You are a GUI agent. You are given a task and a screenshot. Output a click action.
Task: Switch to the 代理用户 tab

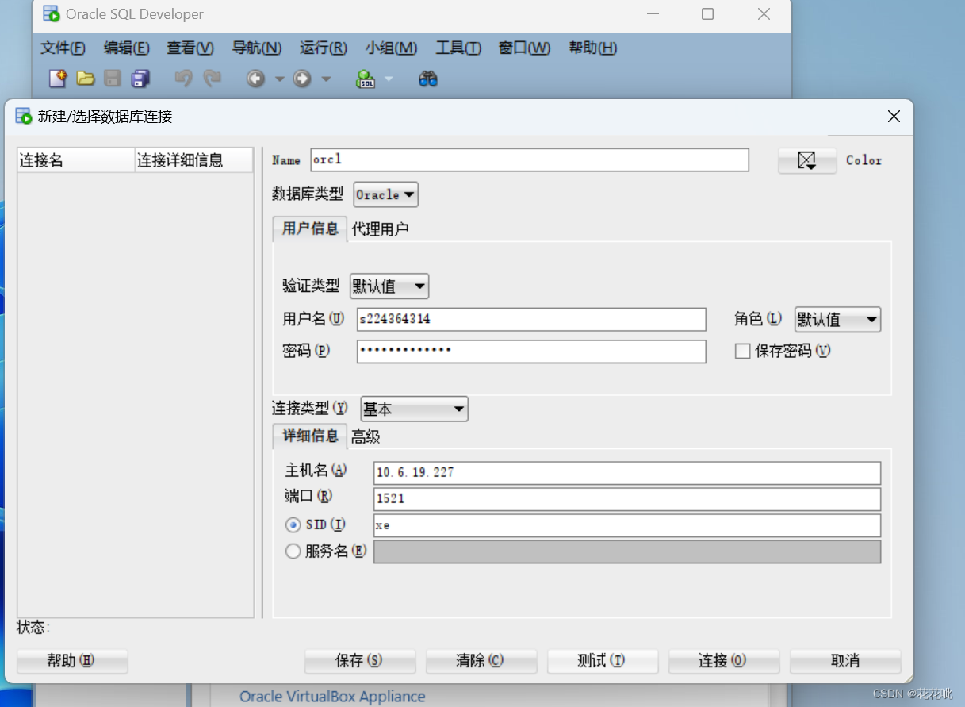[381, 229]
